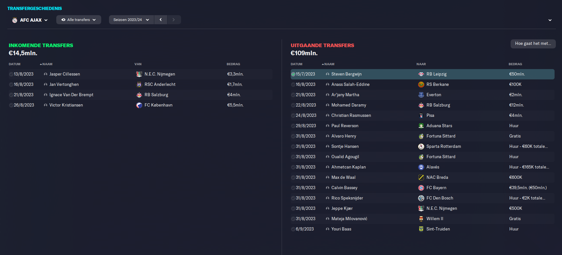Click the Sontje Hansen name

(x=345, y=147)
